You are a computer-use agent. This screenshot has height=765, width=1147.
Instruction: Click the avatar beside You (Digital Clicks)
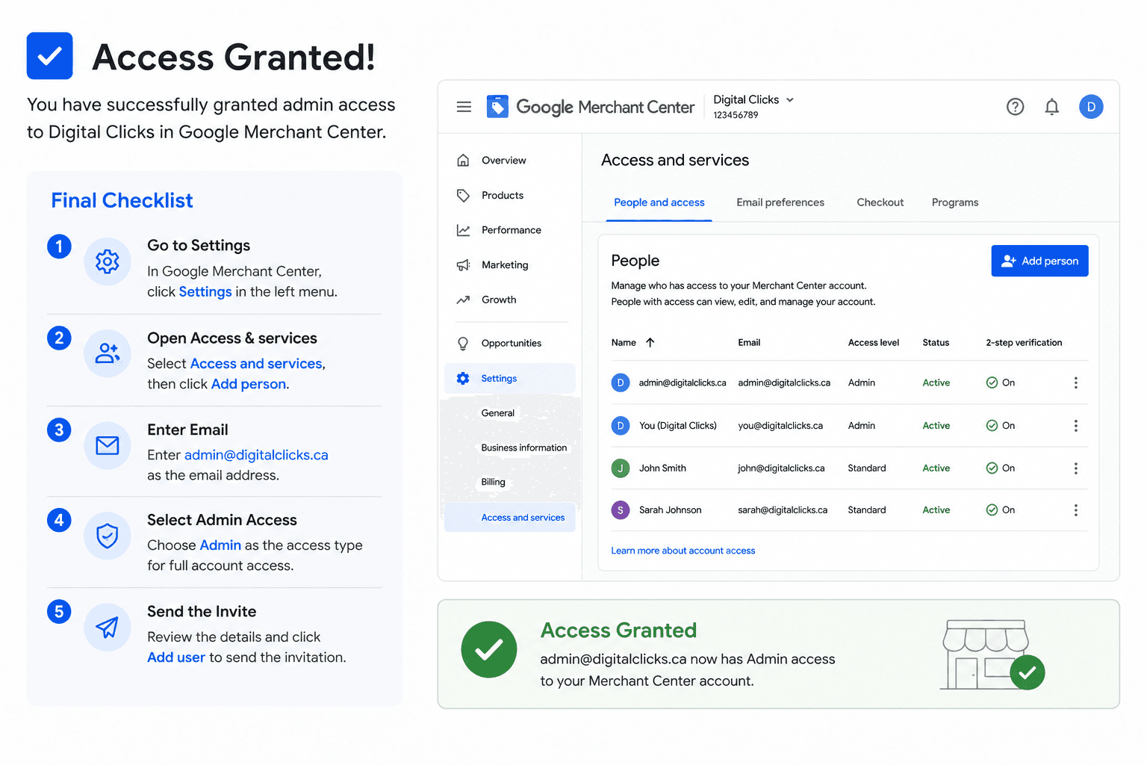point(621,426)
